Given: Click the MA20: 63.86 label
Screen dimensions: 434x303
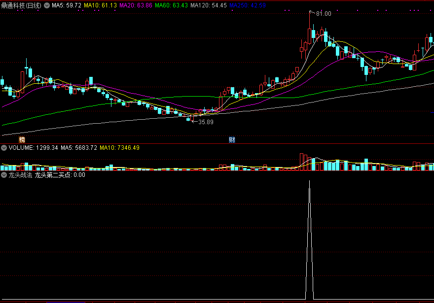Looking at the screenshot, I should (x=136, y=5).
